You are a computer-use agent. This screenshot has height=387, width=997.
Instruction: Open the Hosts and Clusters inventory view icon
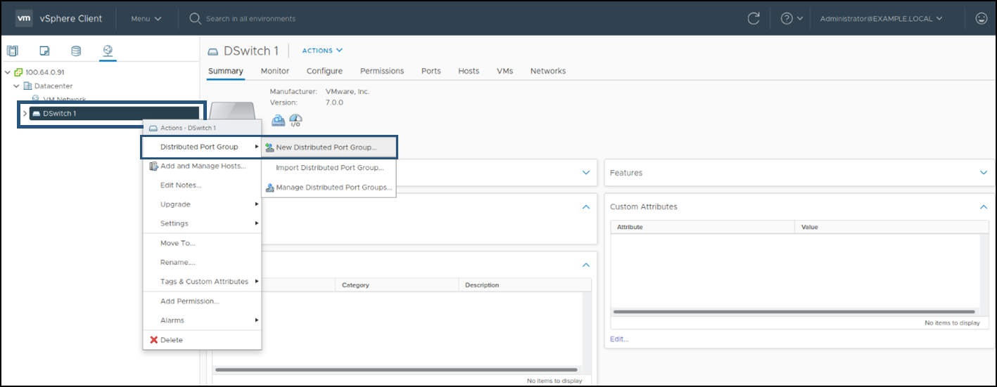click(x=12, y=51)
